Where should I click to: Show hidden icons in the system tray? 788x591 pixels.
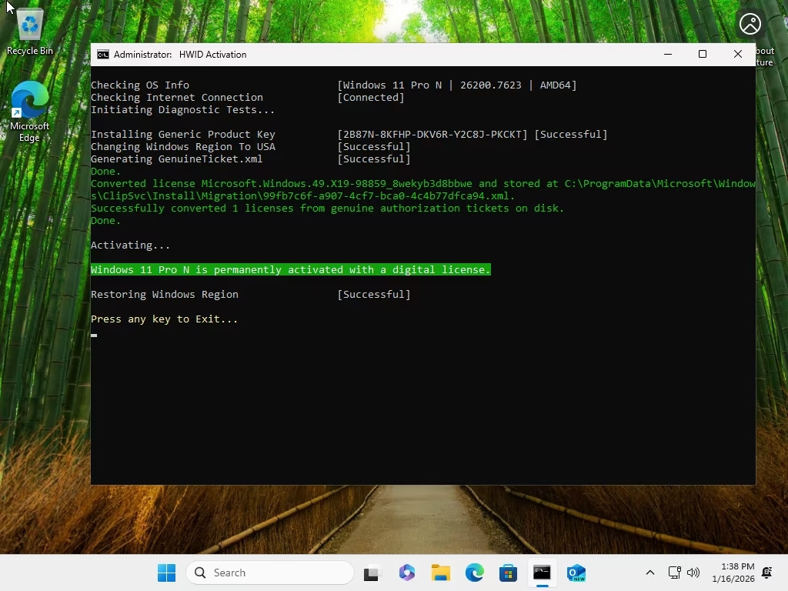[649, 573]
